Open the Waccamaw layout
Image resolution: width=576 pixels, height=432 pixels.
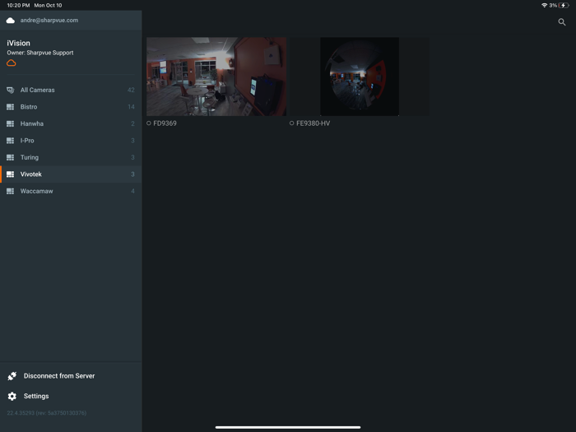pyautogui.click(x=71, y=192)
